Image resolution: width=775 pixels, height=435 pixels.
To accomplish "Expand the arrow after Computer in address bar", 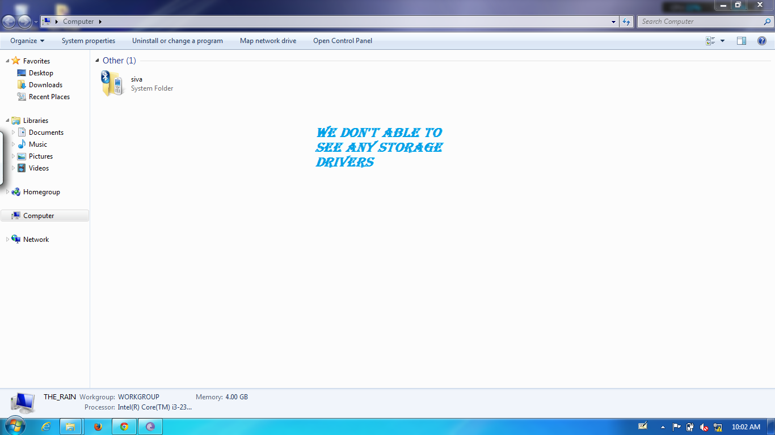I will tap(100, 22).
